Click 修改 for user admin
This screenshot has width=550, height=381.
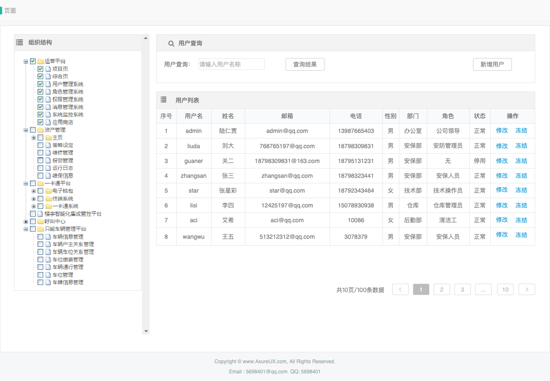click(502, 130)
